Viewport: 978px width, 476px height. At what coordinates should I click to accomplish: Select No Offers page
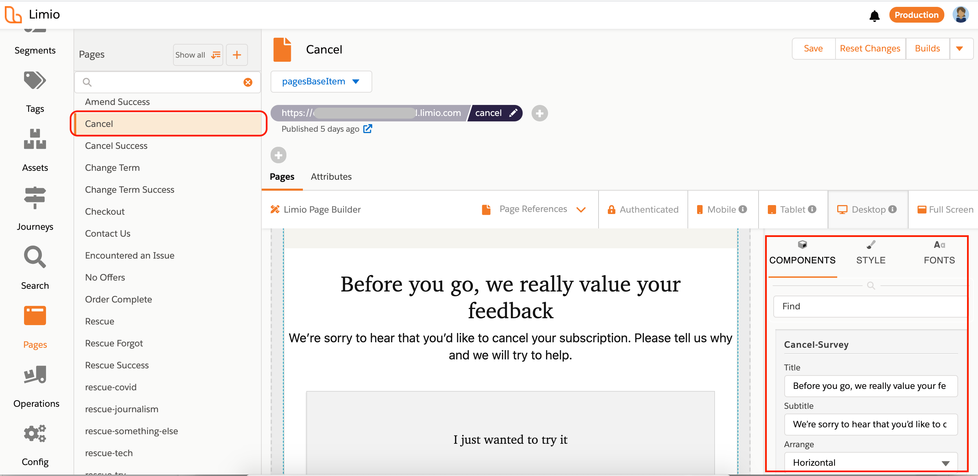[x=168, y=278]
